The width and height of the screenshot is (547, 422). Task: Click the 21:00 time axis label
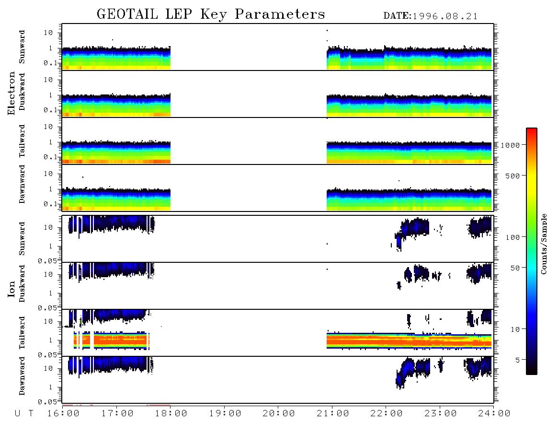click(x=333, y=414)
